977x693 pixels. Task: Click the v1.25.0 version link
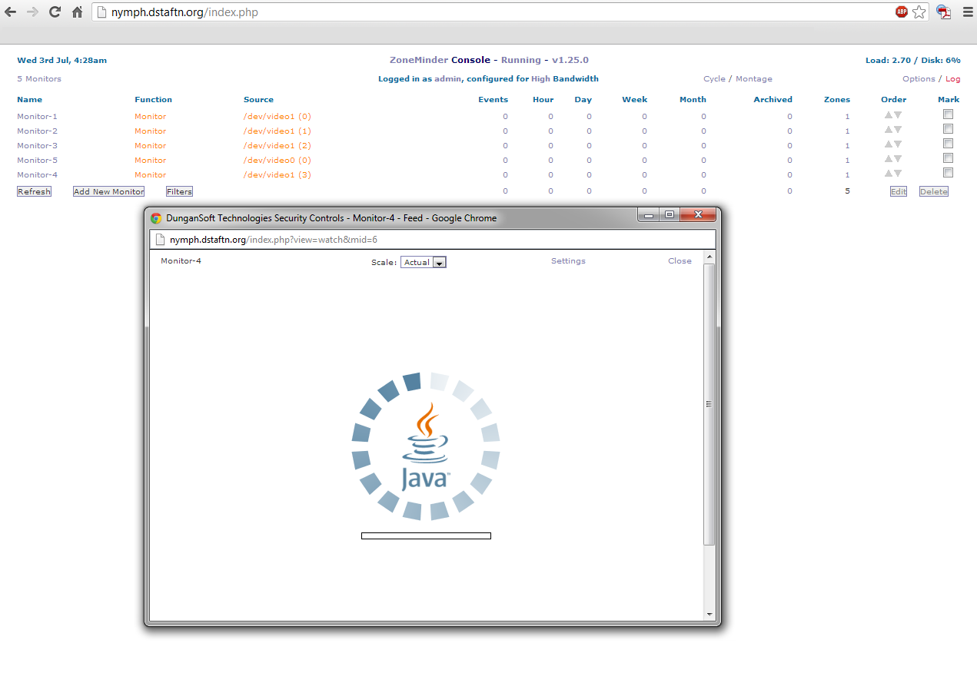pos(570,60)
